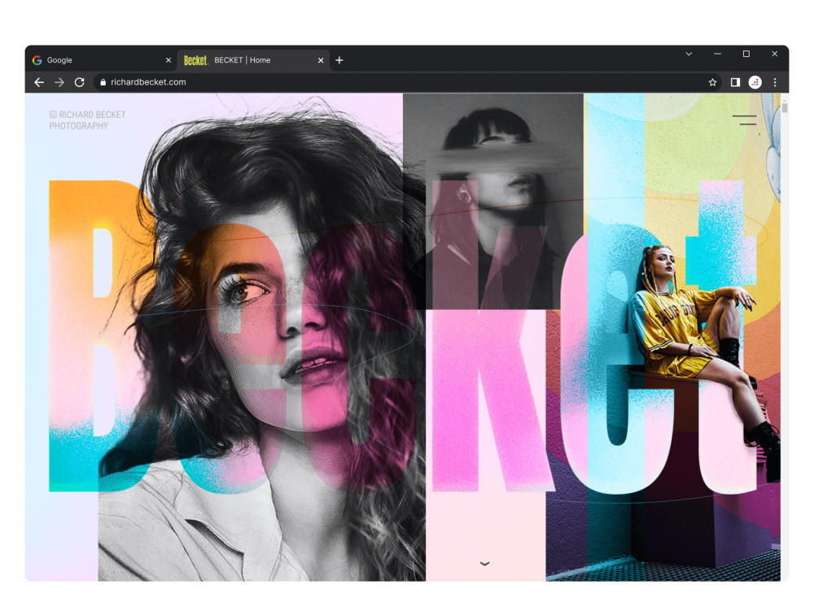Viewport: 814px width, 610px height.
Task: Open the Chrome profile avatar
Action: pyautogui.click(x=755, y=82)
